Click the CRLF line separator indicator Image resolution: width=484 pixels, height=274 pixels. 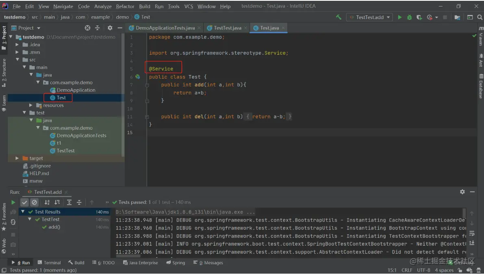coord(407,270)
